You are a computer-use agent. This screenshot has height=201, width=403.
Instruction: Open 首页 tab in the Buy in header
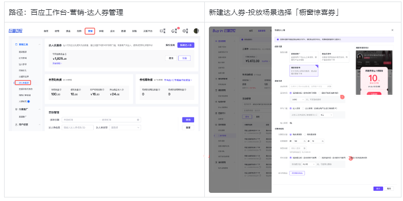click(x=251, y=31)
